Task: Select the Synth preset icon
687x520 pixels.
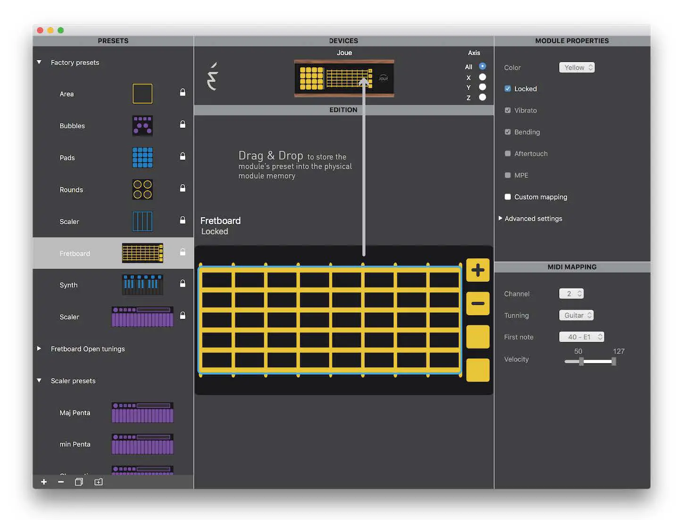Action: pyautogui.click(x=142, y=284)
